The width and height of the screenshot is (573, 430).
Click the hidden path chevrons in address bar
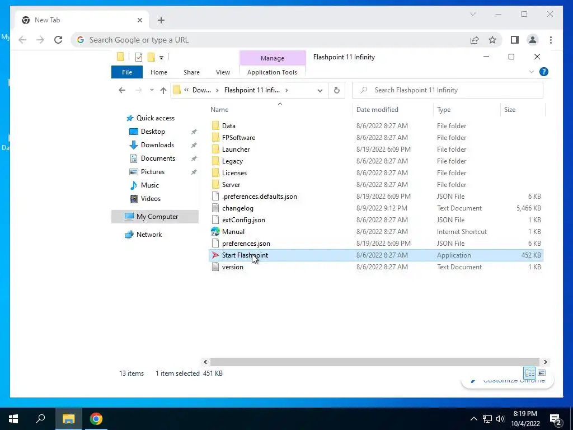[186, 90]
